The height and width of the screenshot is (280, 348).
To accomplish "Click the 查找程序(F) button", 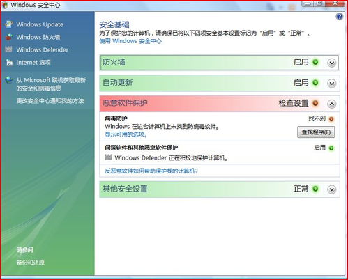I will (x=316, y=132).
